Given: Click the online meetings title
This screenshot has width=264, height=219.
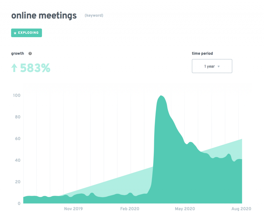Looking at the screenshot, I should click(44, 15).
